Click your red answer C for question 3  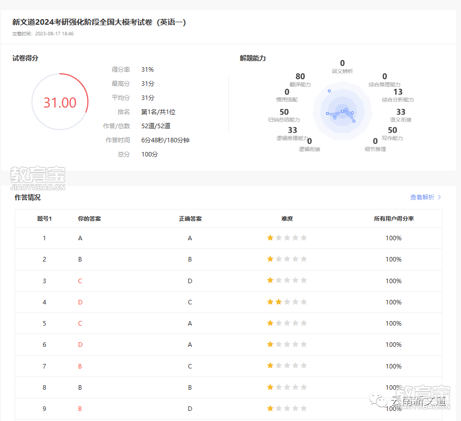point(80,281)
